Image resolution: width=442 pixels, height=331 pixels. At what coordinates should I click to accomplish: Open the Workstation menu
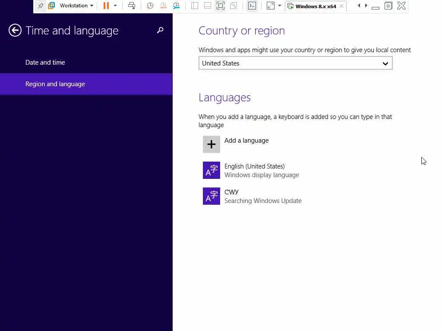76,6
